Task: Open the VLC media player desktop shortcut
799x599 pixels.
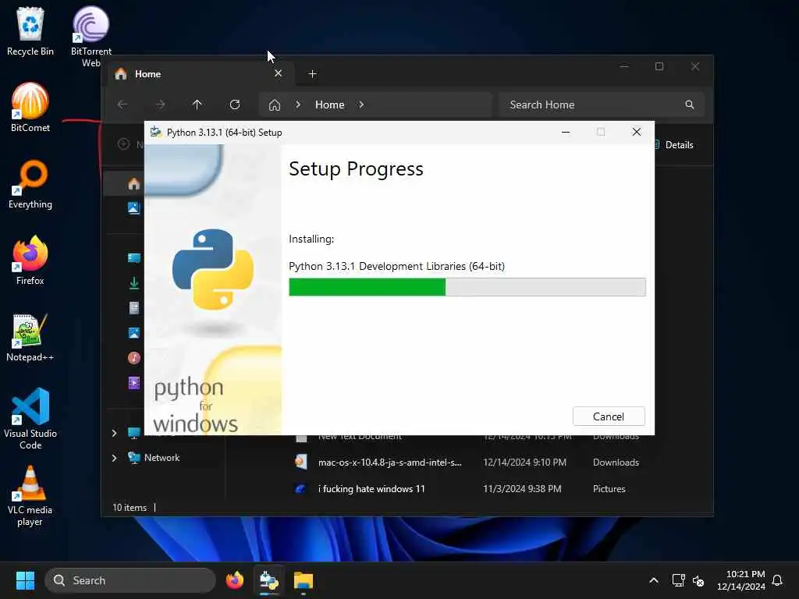Action: coord(30,496)
